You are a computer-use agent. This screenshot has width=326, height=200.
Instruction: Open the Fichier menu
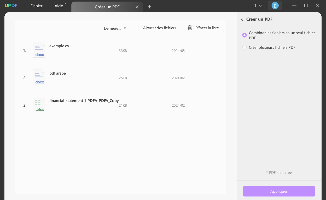[37, 6]
